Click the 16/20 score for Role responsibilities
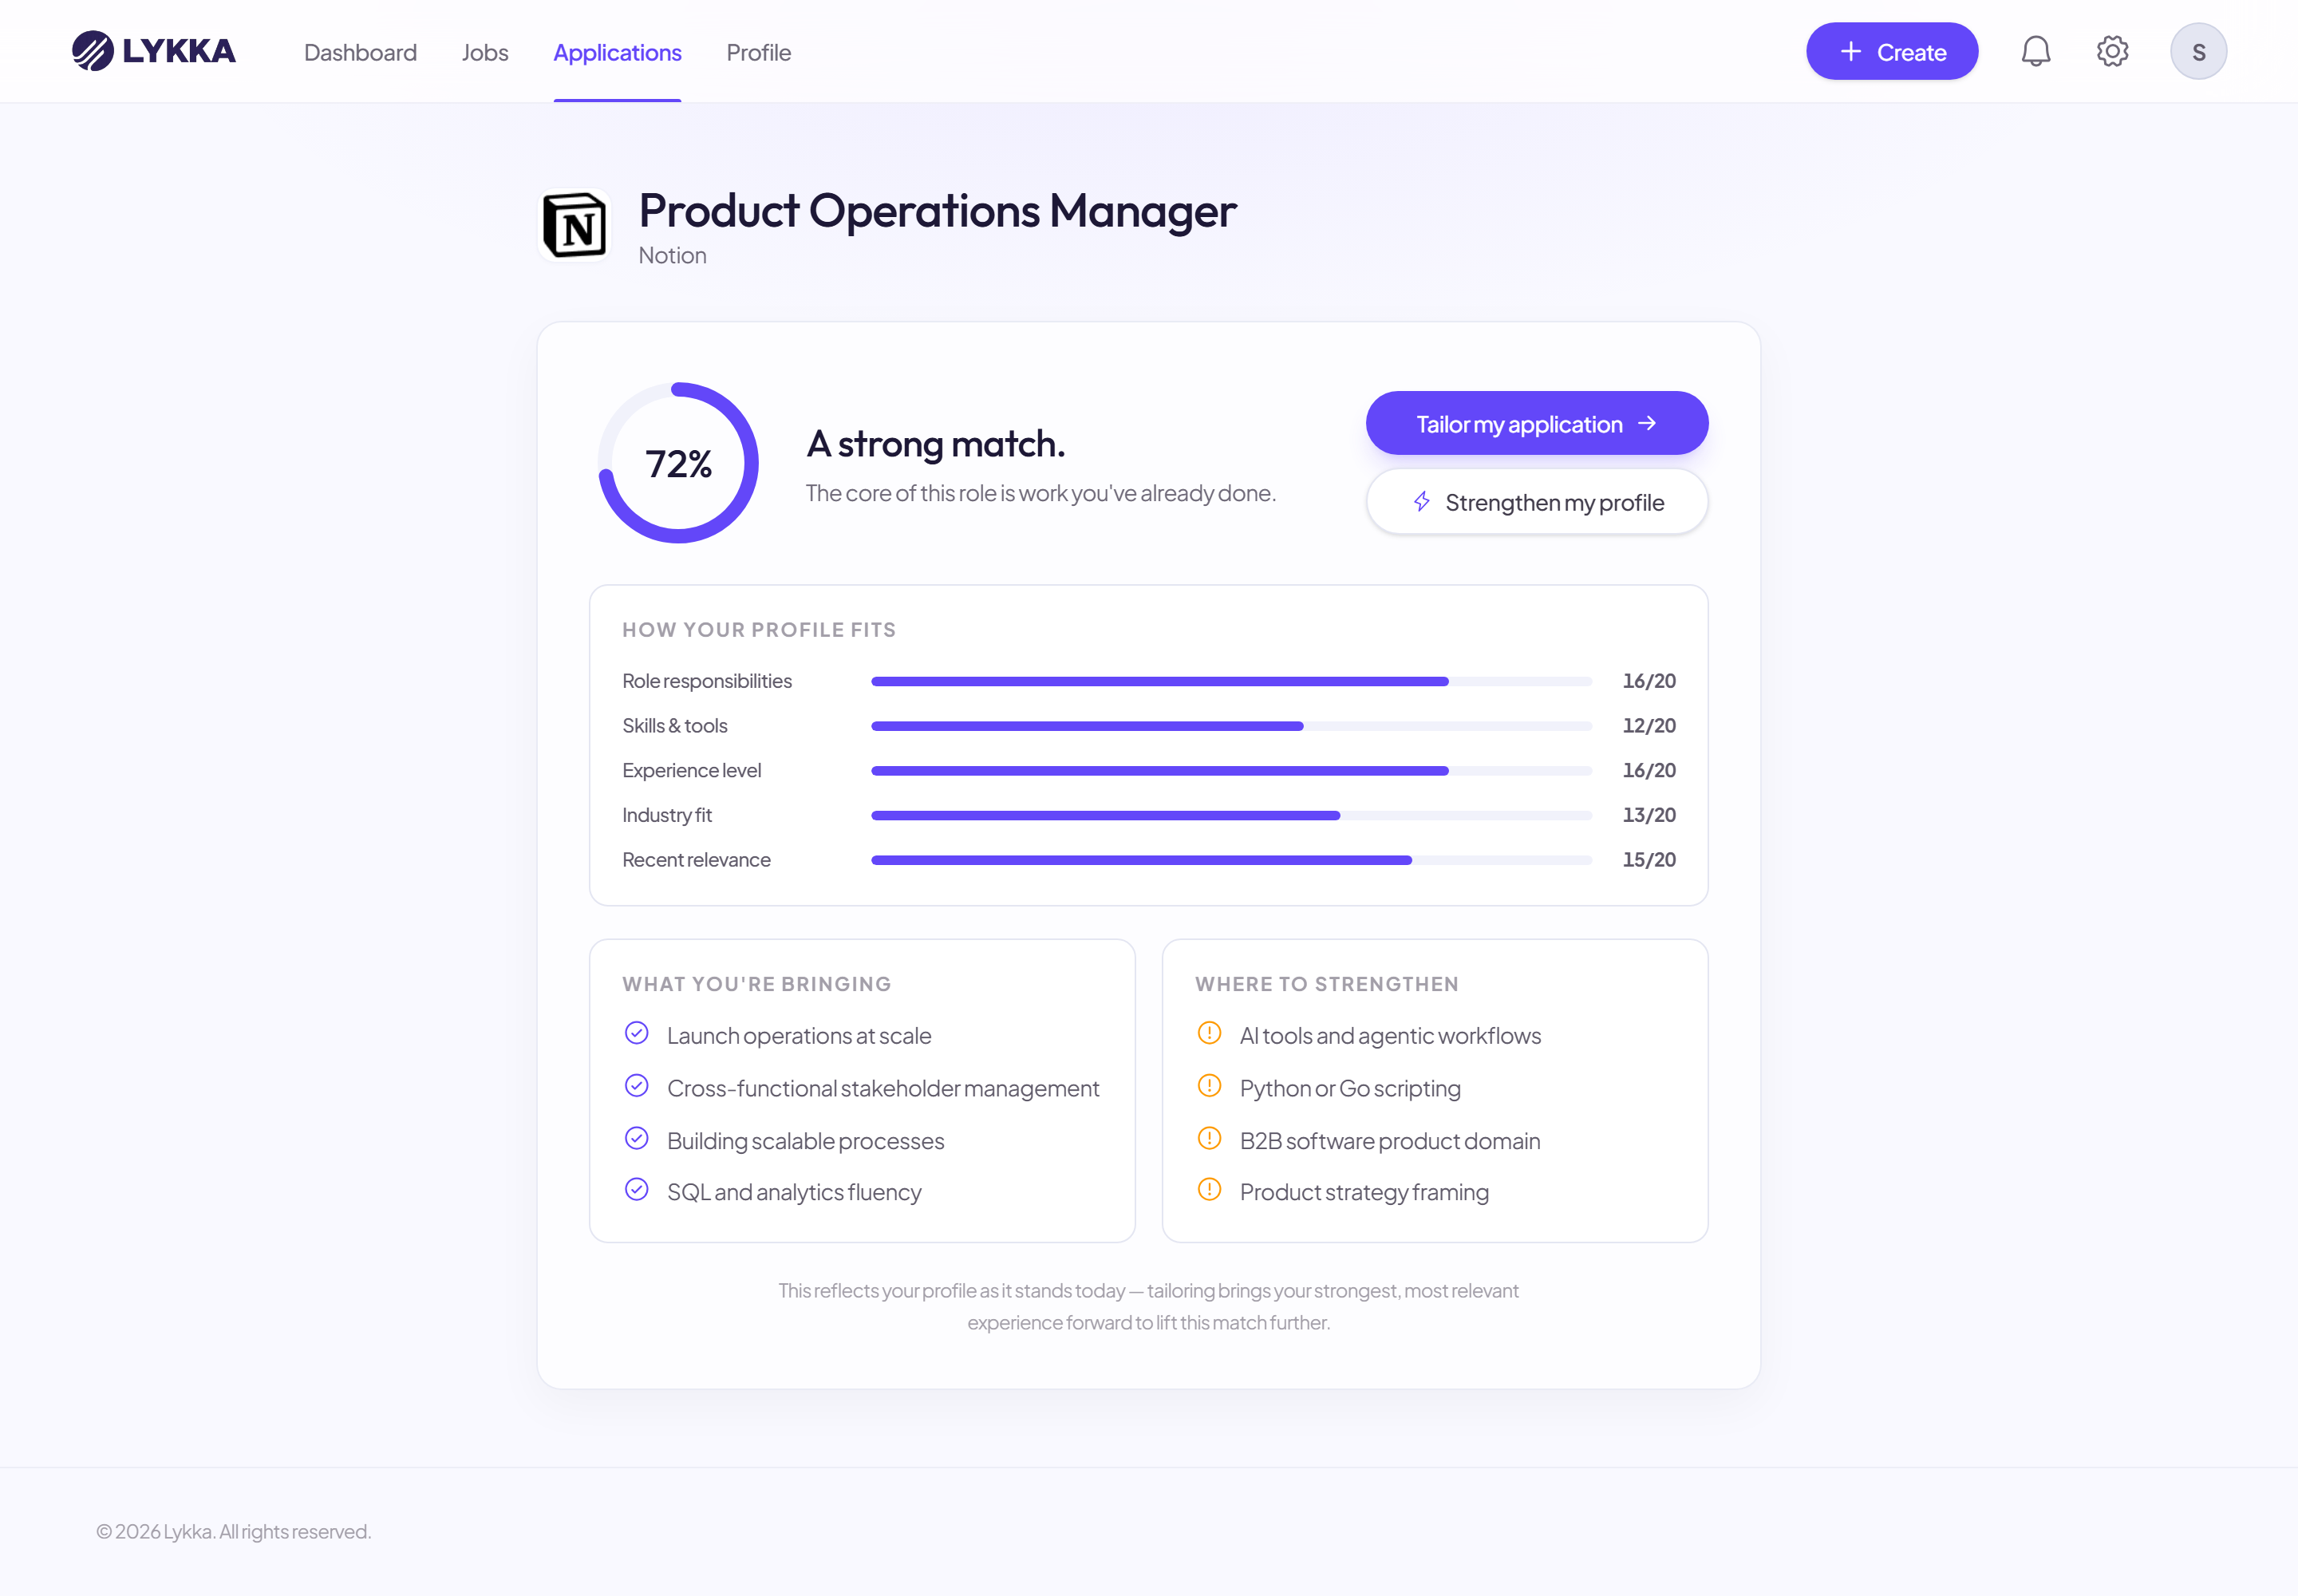 point(1649,681)
